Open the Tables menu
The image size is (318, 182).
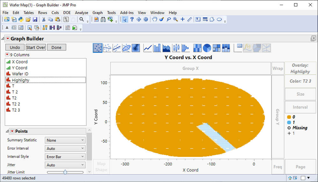[x=29, y=12]
